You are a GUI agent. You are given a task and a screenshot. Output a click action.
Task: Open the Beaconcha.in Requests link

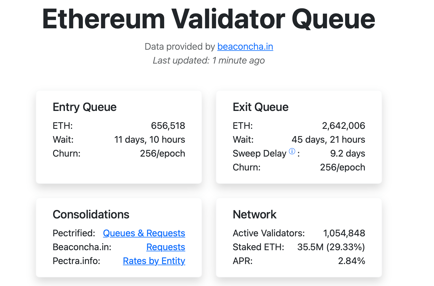click(166, 247)
